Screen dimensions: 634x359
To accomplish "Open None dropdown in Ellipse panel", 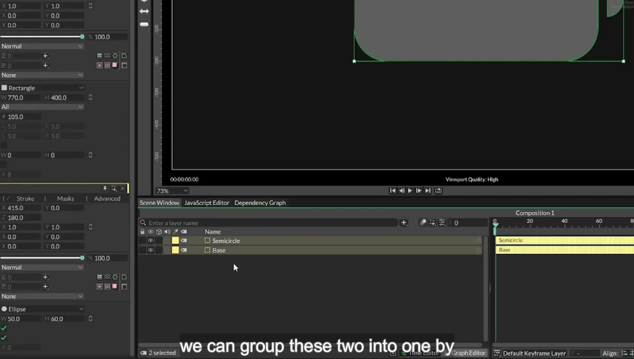I will [42, 296].
